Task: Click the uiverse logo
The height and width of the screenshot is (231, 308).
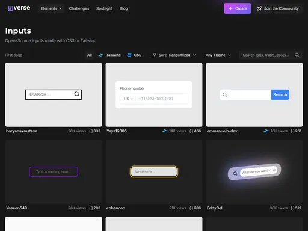Action: point(19,8)
